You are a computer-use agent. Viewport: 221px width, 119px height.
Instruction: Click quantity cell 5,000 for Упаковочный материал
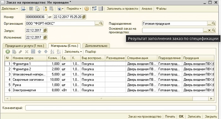coord(54,74)
